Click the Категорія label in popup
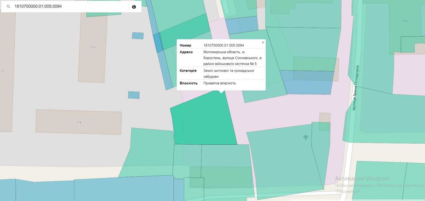 (x=188, y=71)
